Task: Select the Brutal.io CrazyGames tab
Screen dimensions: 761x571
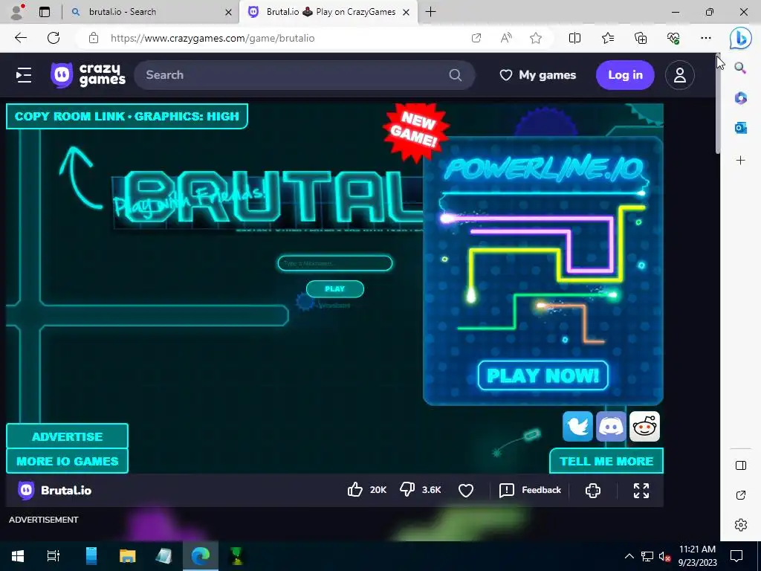Action: click(328, 12)
